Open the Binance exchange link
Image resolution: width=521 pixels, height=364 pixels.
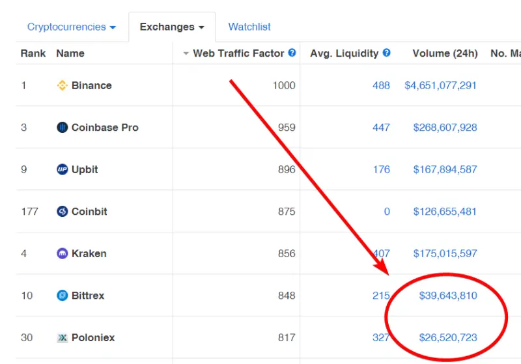(x=91, y=85)
